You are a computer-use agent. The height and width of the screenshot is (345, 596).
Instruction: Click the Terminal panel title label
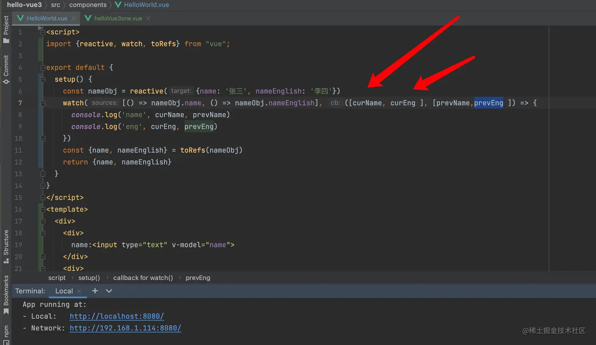[30, 291]
